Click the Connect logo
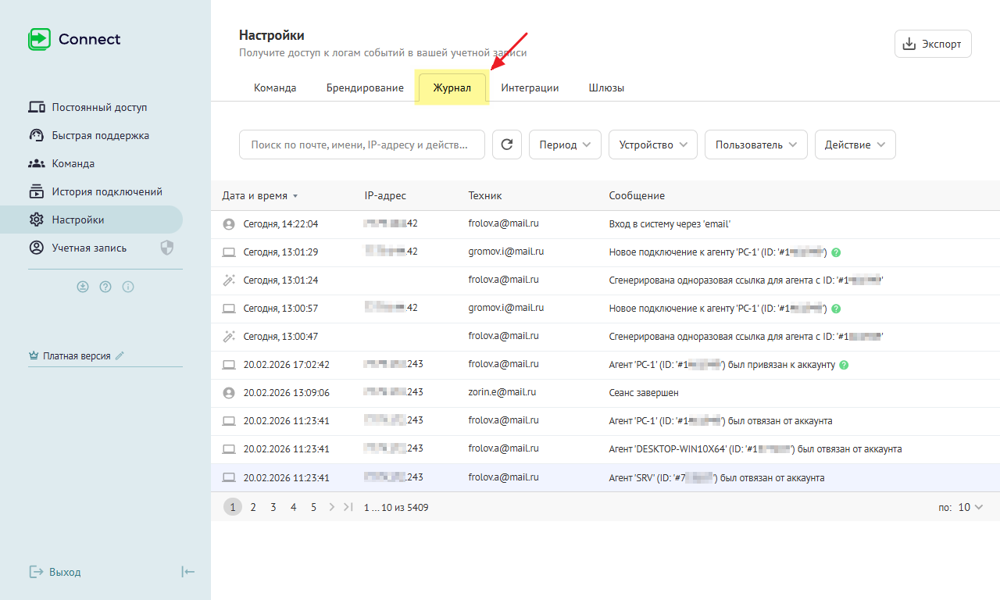The height and width of the screenshot is (600, 1000). [x=74, y=39]
